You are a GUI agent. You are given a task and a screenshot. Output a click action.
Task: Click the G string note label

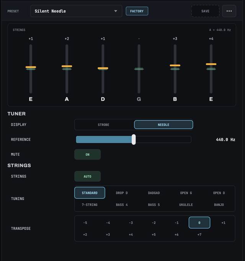coord(139,99)
